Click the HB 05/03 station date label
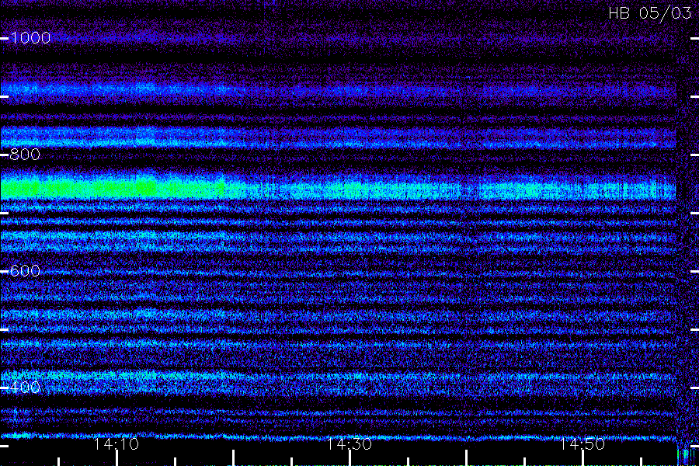This screenshot has width=699, height=466. coord(650,13)
